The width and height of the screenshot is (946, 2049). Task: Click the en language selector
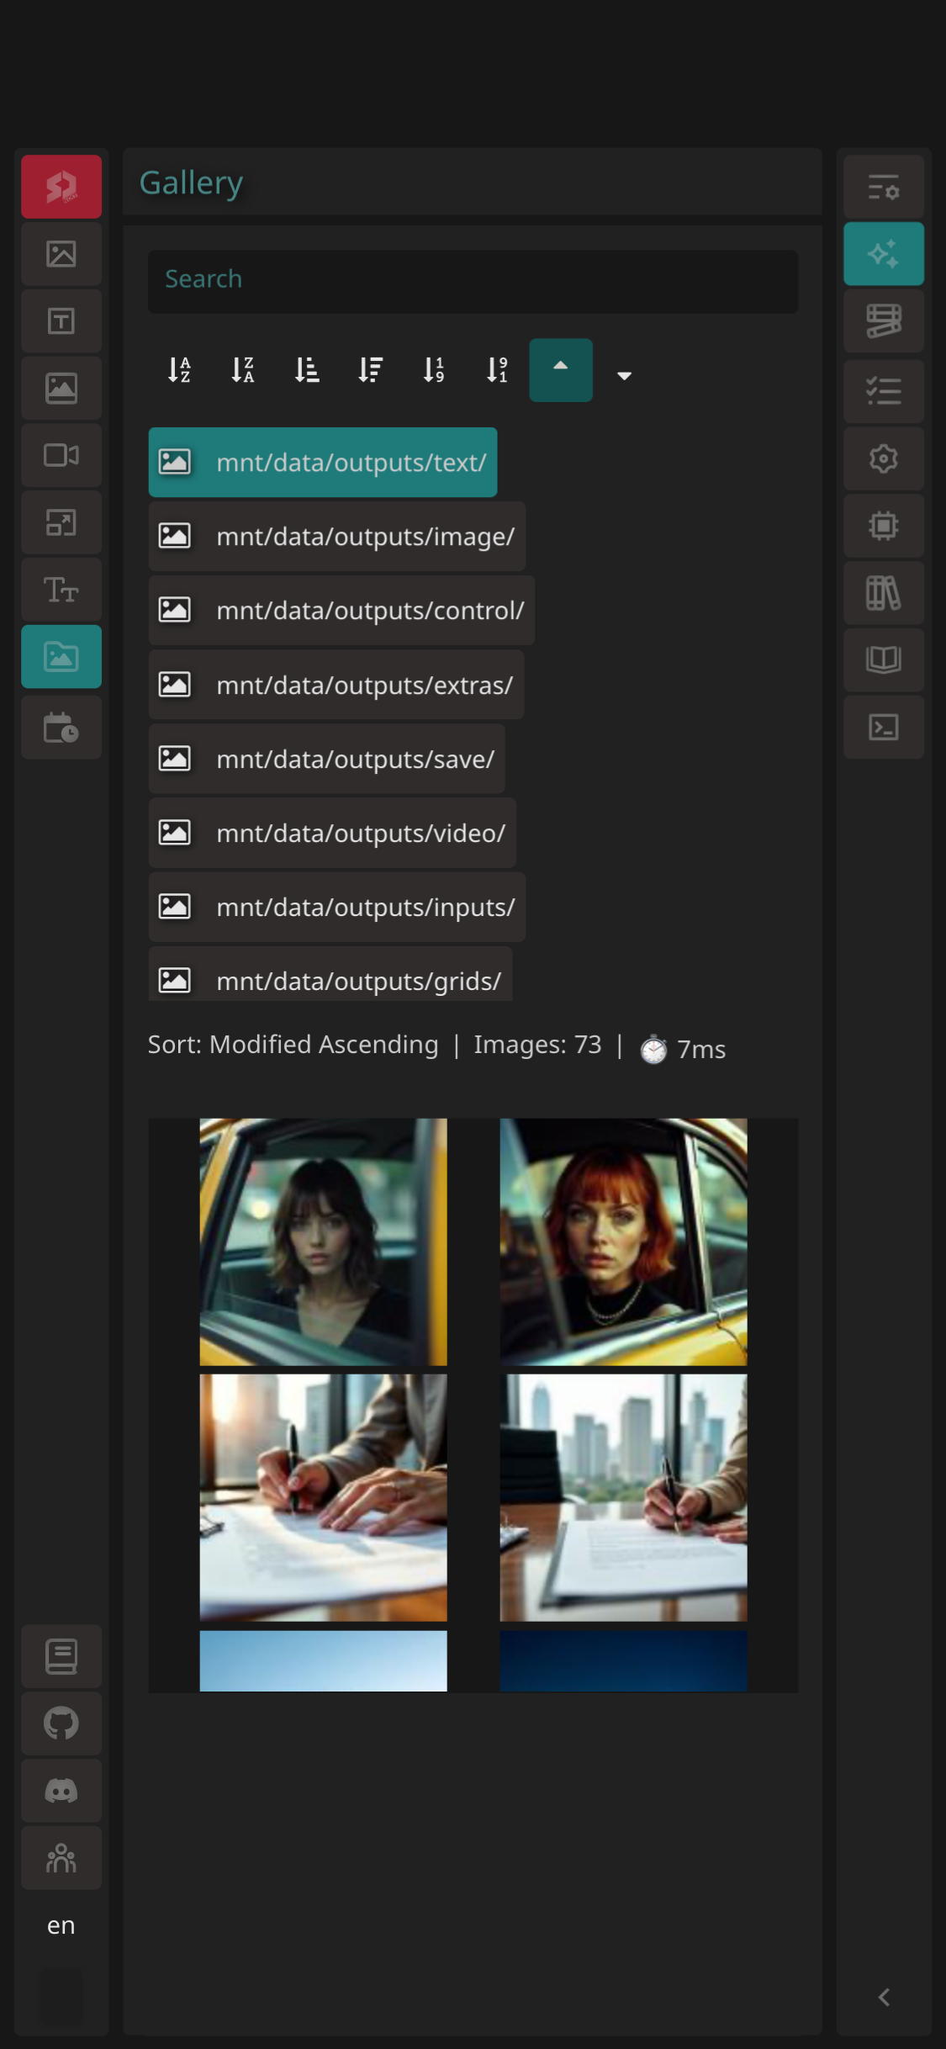pos(61,1925)
